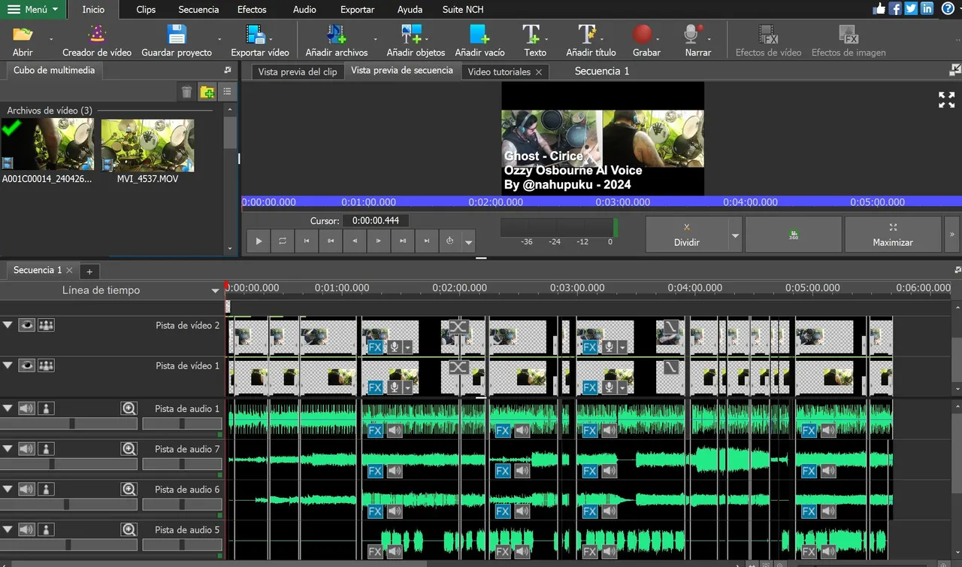
Task: Hide Pista de vídeo 1 with its eye icon
Action: pyautogui.click(x=27, y=365)
